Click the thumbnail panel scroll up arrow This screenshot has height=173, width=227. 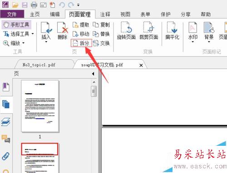click(94, 82)
